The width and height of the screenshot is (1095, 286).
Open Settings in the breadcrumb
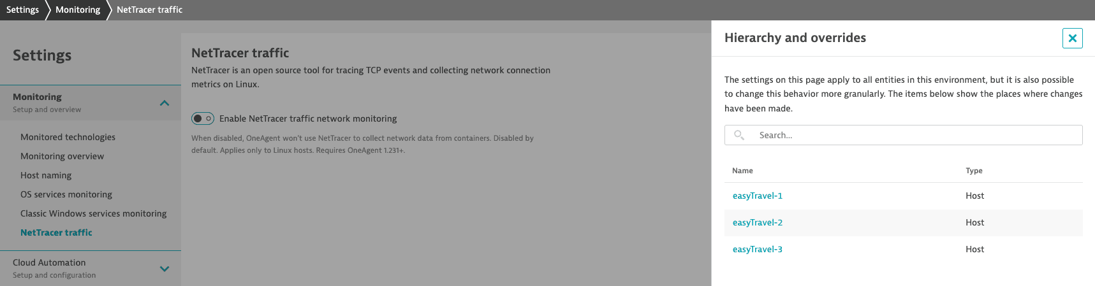coord(22,10)
